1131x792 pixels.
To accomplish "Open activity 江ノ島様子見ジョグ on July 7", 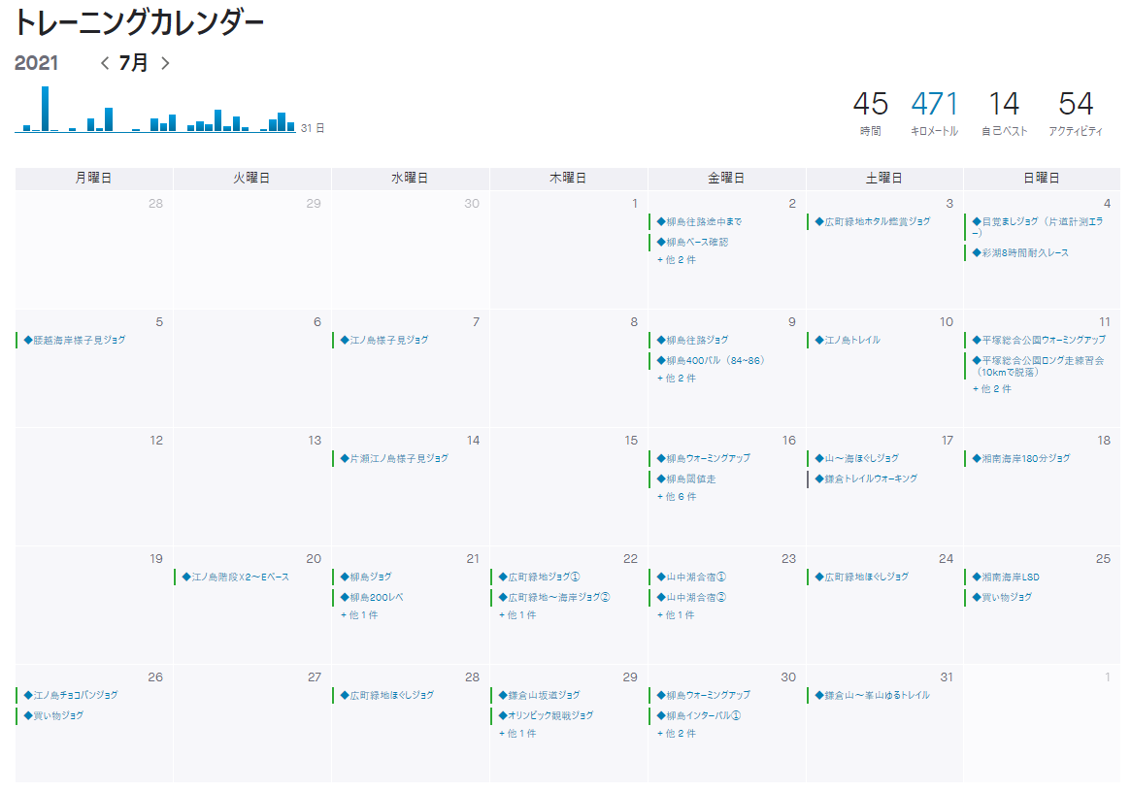I will [x=384, y=340].
